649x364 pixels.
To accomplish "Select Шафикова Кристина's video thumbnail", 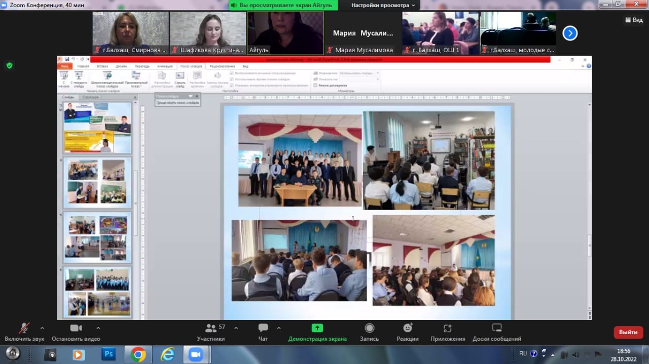I will (x=207, y=33).
